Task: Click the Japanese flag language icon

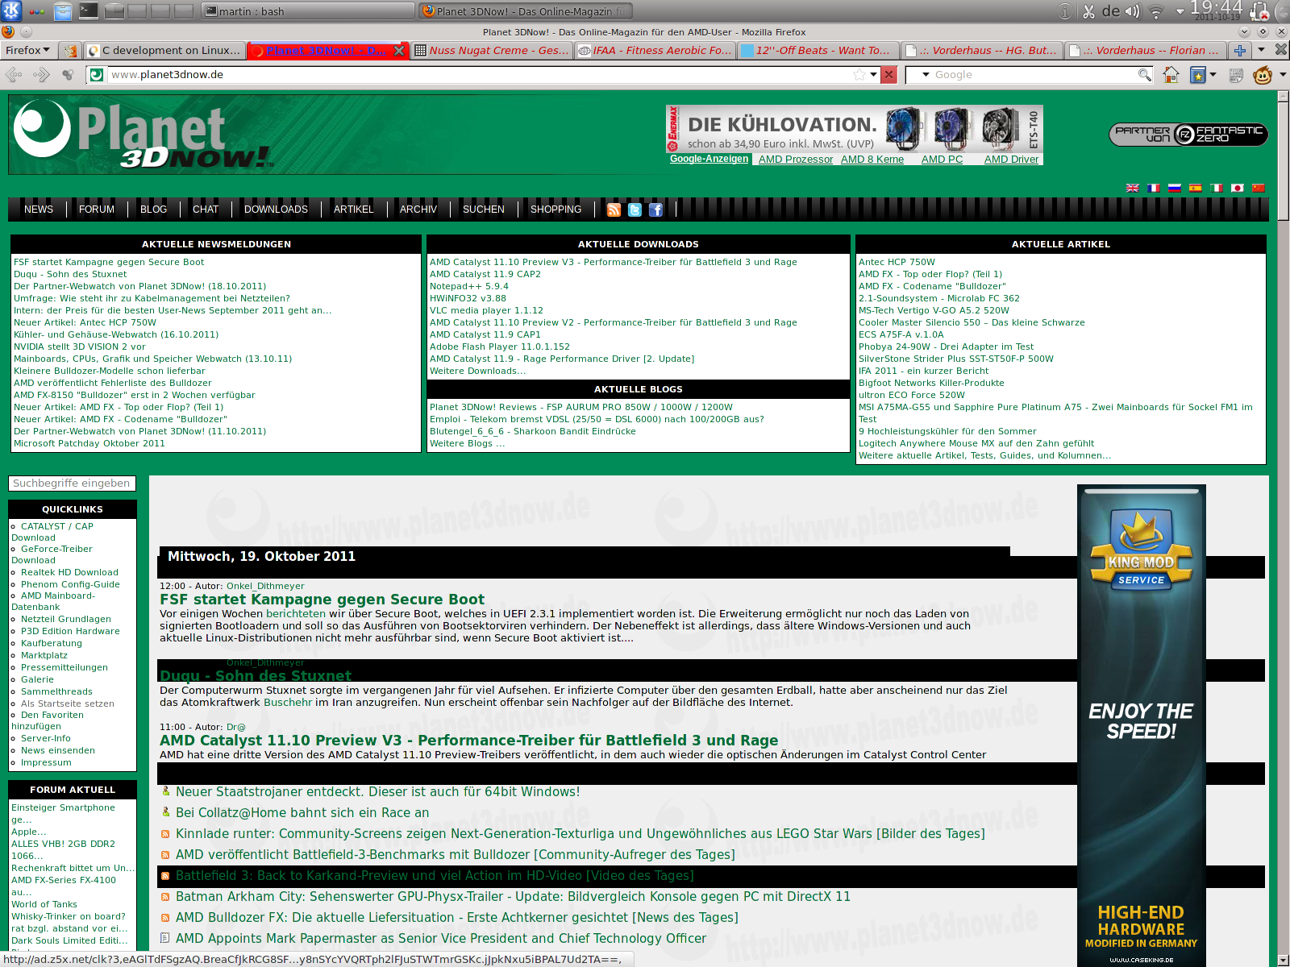Action: click(1238, 188)
